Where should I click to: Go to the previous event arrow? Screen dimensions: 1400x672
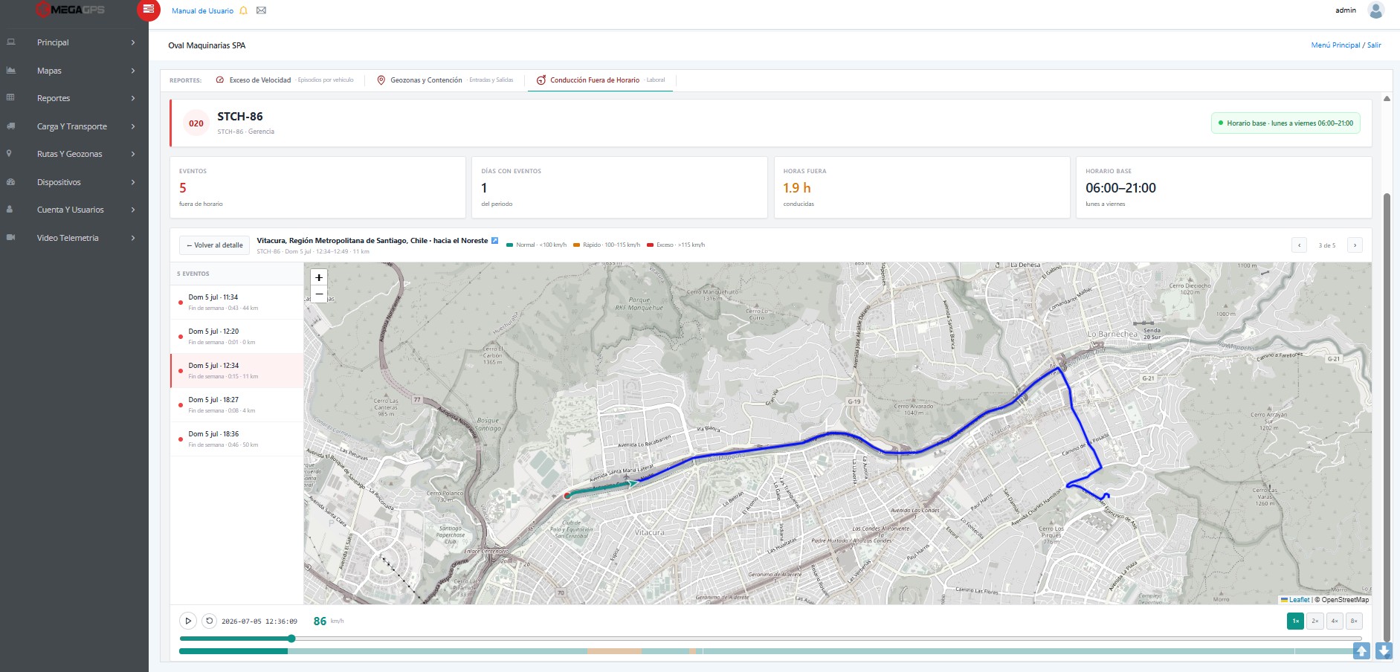coord(1299,245)
